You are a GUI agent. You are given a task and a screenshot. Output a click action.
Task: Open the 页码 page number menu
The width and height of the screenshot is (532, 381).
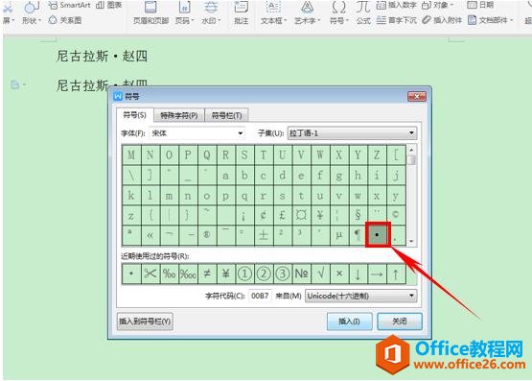pyautogui.click(x=185, y=12)
